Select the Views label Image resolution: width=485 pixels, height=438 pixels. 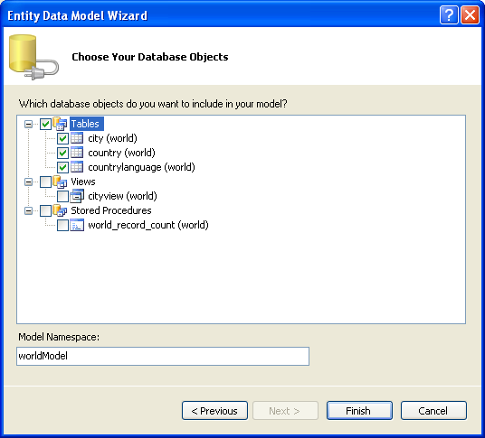[83, 182]
